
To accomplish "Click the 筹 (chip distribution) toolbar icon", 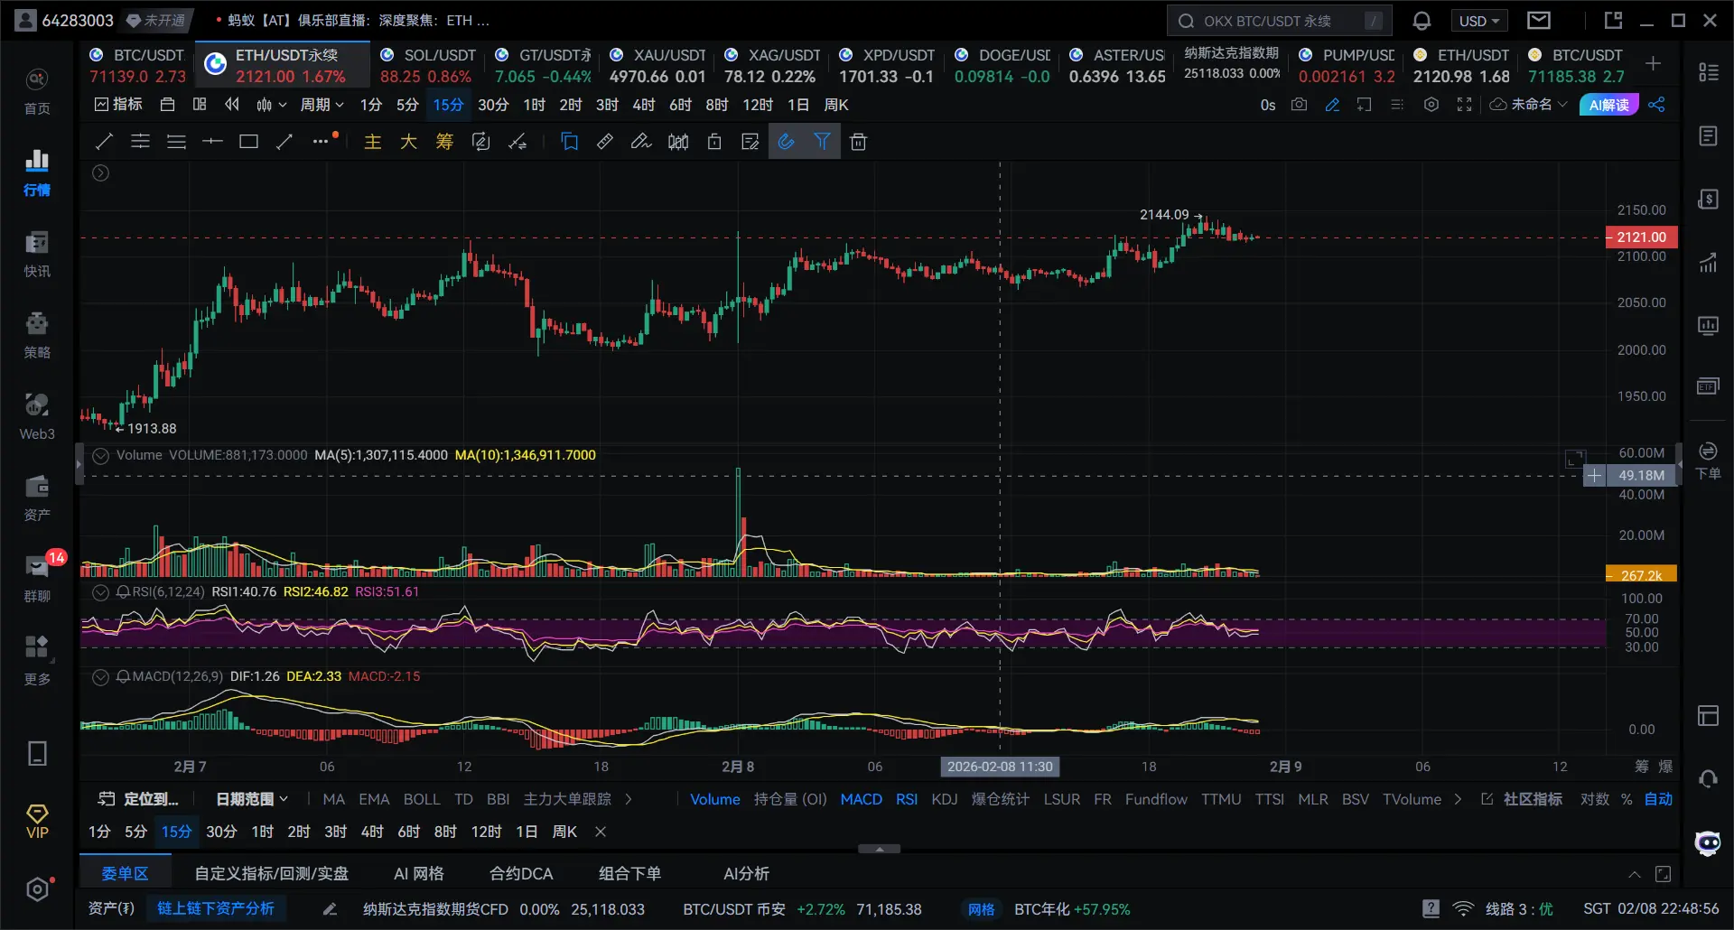I will click(444, 142).
